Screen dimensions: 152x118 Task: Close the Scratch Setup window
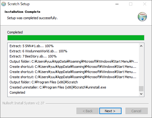[x=145, y=4]
